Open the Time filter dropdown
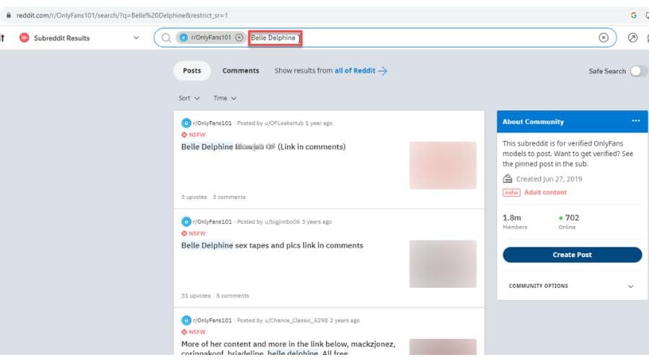This screenshot has width=649, height=360. (225, 98)
